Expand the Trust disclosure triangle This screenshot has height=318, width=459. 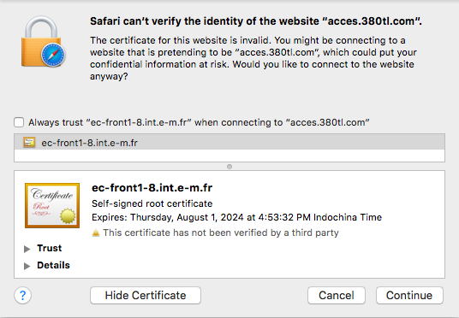click(27, 249)
